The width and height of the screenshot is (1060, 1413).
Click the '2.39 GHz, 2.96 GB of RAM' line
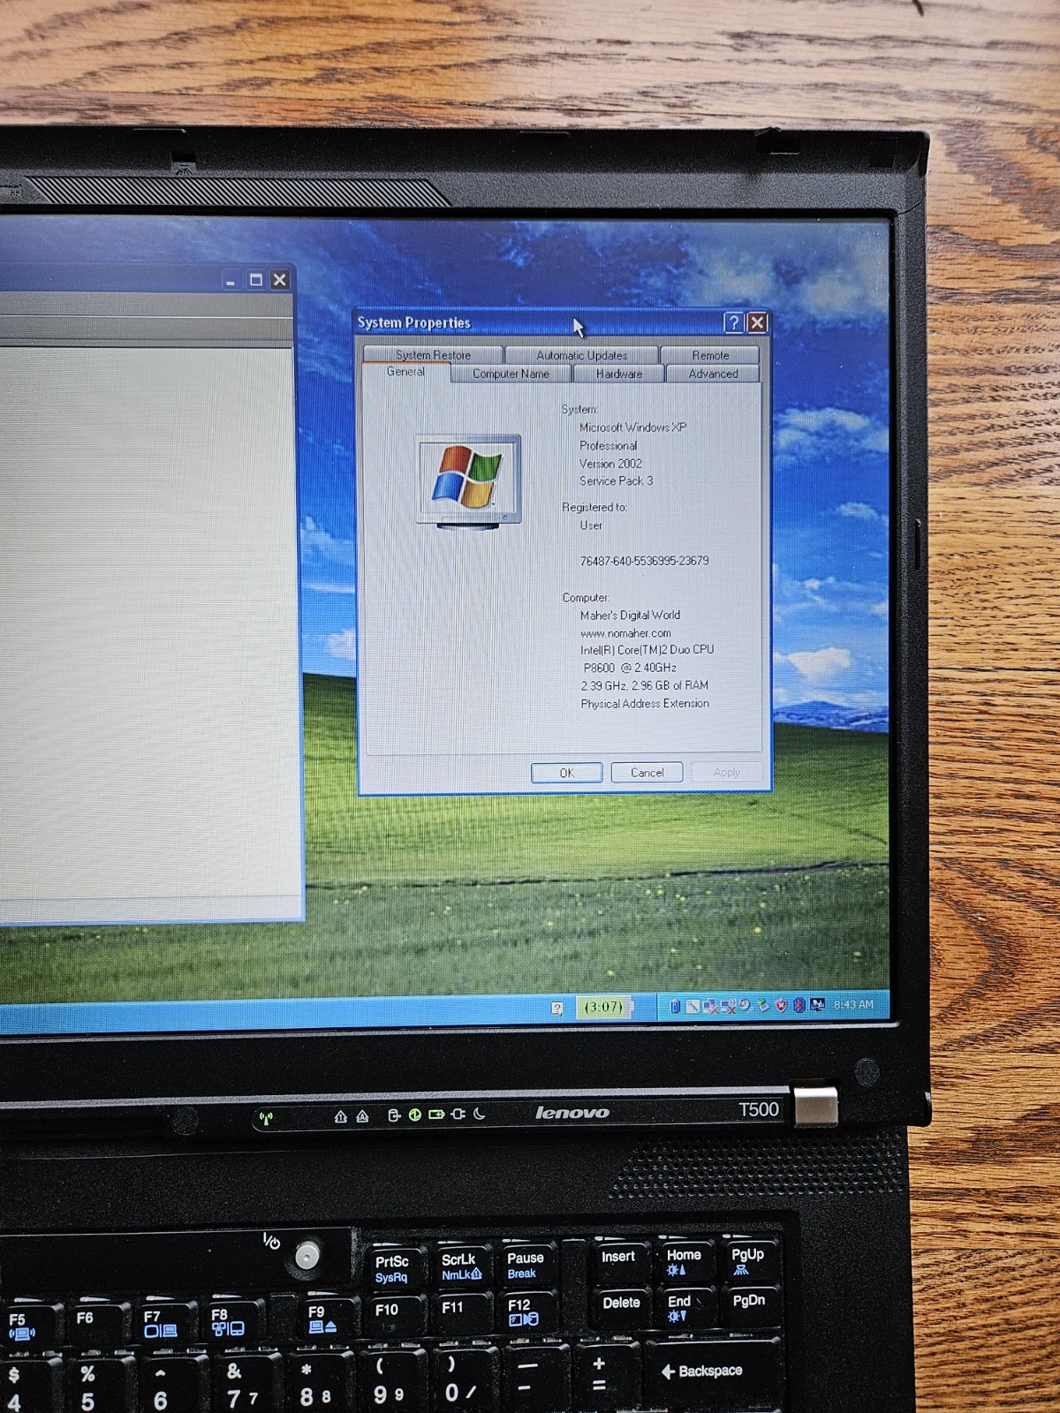(644, 686)
